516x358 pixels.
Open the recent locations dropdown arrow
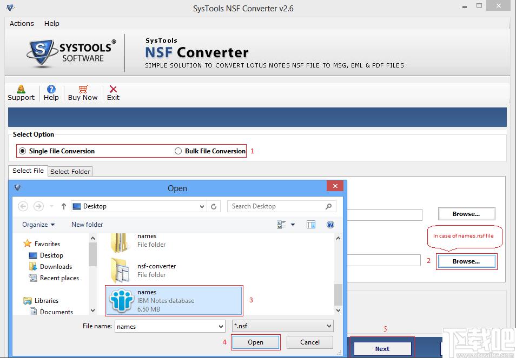pos(52,206)
